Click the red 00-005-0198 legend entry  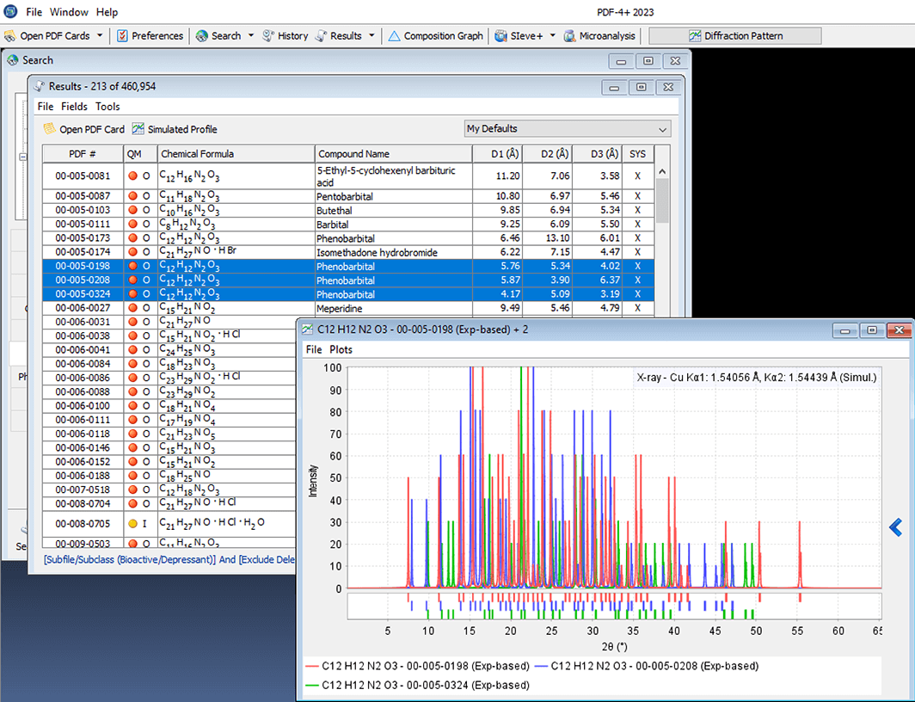tap(417, 666)
